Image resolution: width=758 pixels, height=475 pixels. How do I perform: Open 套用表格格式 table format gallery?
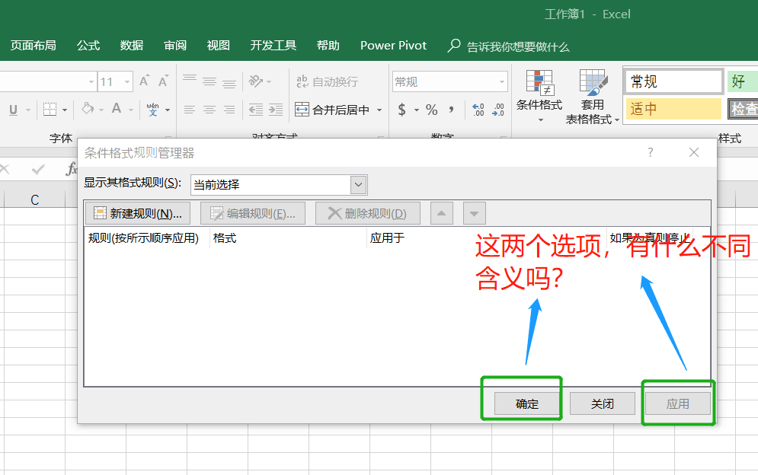point(593,97)
